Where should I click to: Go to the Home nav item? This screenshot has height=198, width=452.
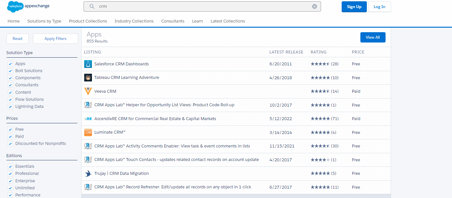coord(14,21)
